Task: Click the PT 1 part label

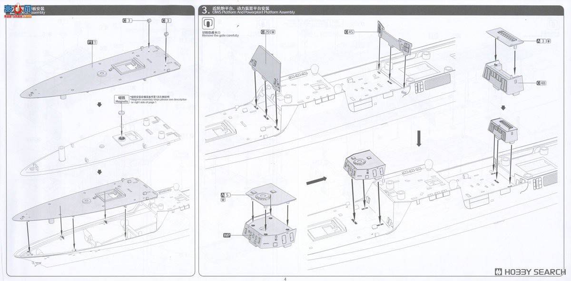Action: tap(92, 42)
